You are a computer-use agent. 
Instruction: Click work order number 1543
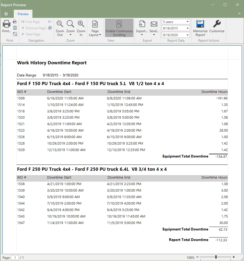click(21, 216)
